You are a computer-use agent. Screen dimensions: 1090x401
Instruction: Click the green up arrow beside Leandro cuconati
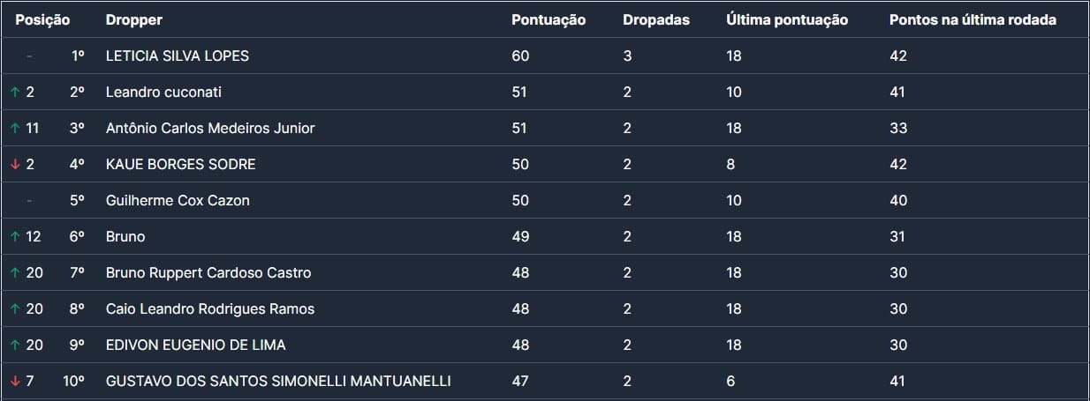pos(15,92)
